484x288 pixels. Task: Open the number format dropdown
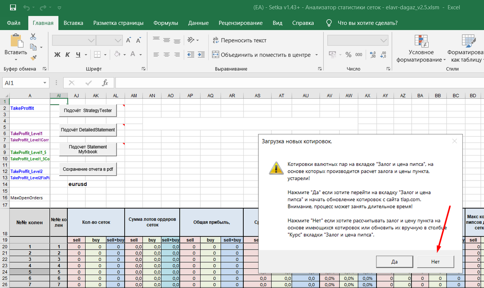[384, 40]
